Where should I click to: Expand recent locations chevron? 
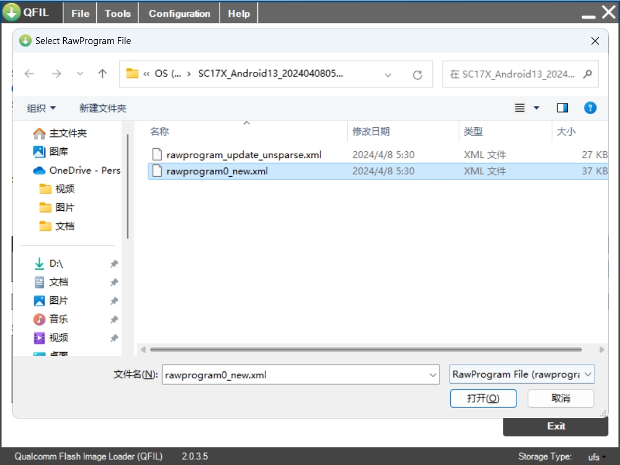pyautogui.click(x=80, y=74)
